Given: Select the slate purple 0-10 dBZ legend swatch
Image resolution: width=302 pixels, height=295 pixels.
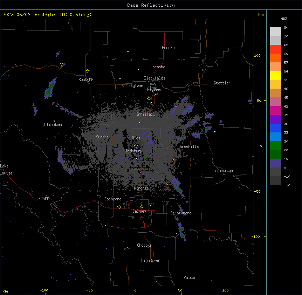Looking at the screenshot, I should click(x=275, y=163).
